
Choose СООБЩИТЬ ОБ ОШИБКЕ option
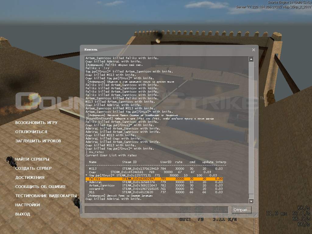[41, 187]
